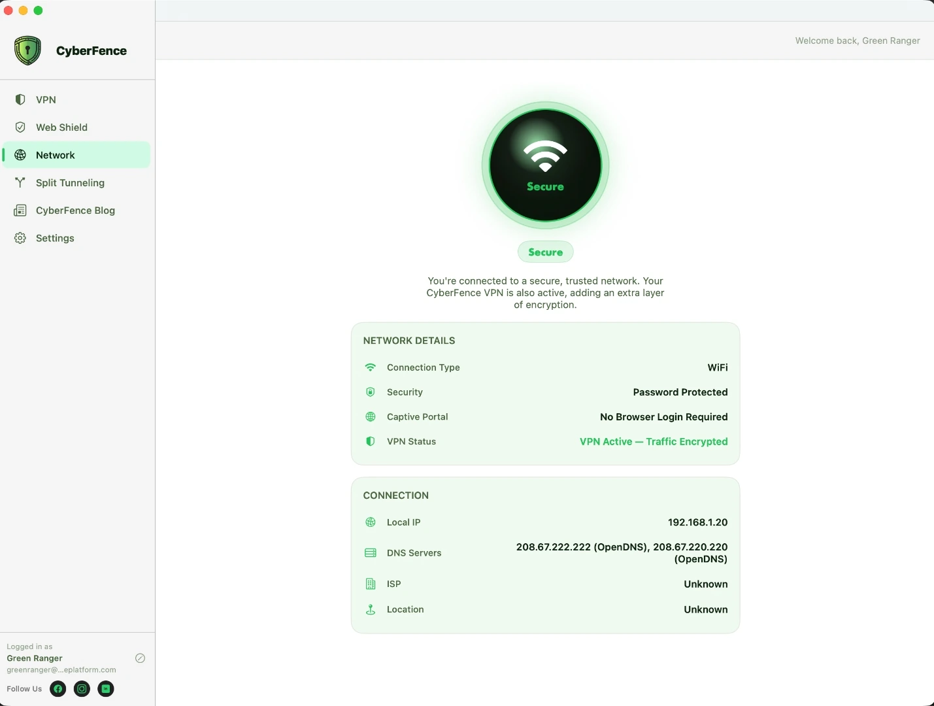Click the truncated greenranger email address
The width and height of the screenshot is (934, 706).
point(61,669)
